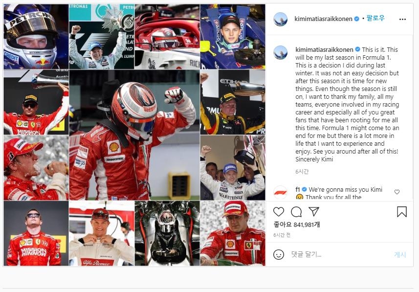This screenshot has width=419, height=292.
Task: Open f1 commenter username link
Action: [x=297, y=189]
